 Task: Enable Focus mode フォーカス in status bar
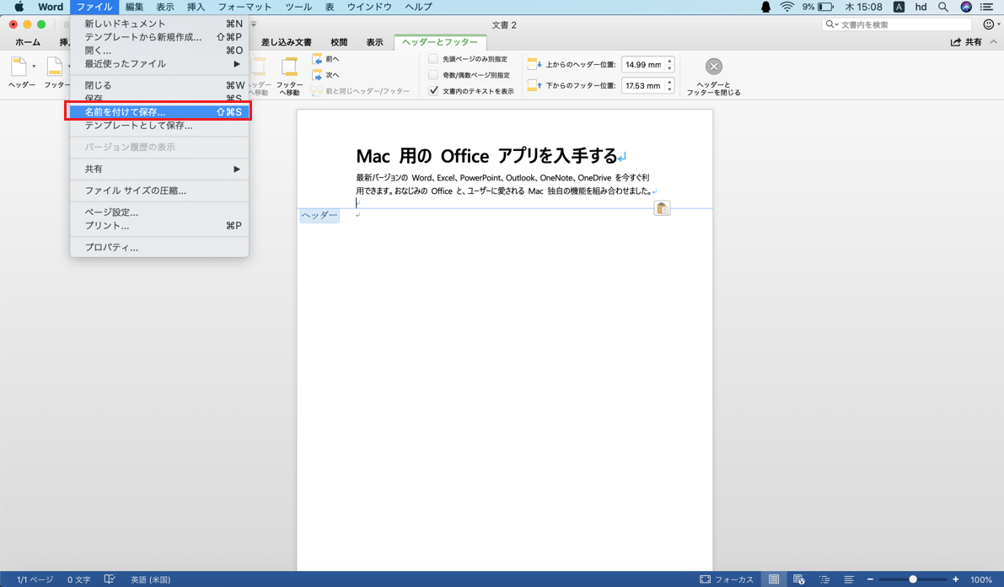[726, 579]
